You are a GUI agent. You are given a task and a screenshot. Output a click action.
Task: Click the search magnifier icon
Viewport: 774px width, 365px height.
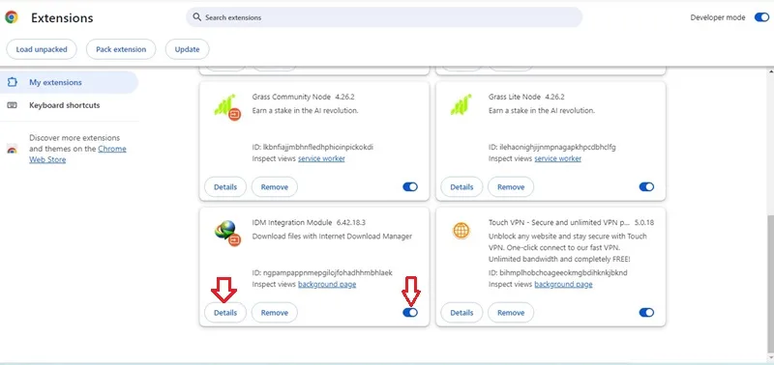coord(197,17)
